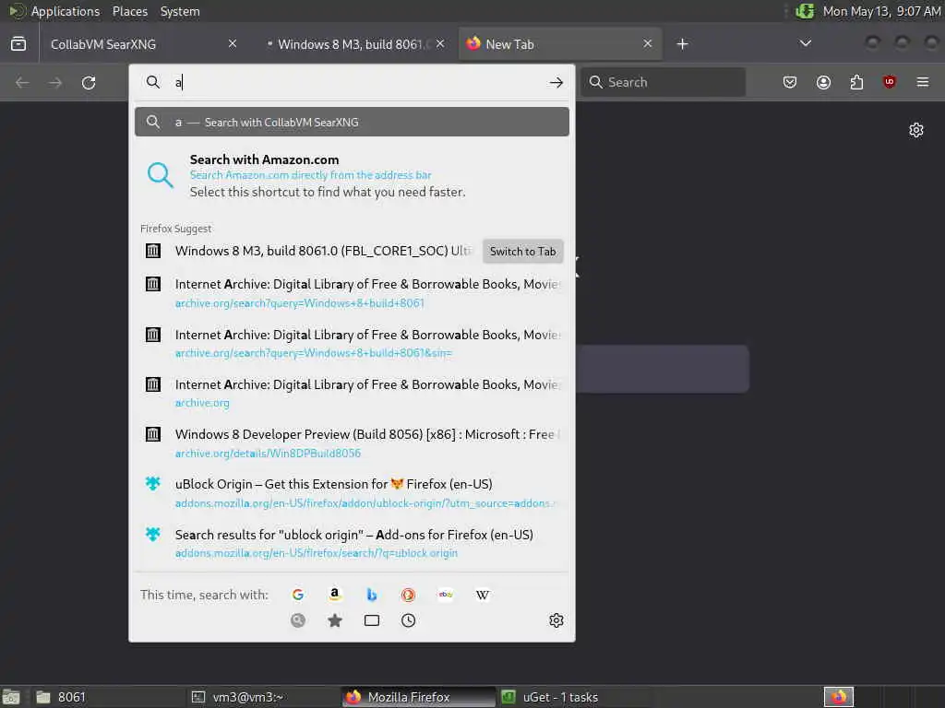Click uGet tray icon in top panel

pyautogui.click(x=805, y=11)
